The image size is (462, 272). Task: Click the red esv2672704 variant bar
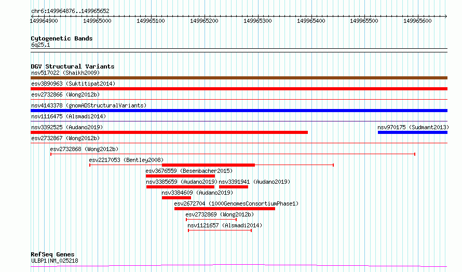tap(225, 209)
